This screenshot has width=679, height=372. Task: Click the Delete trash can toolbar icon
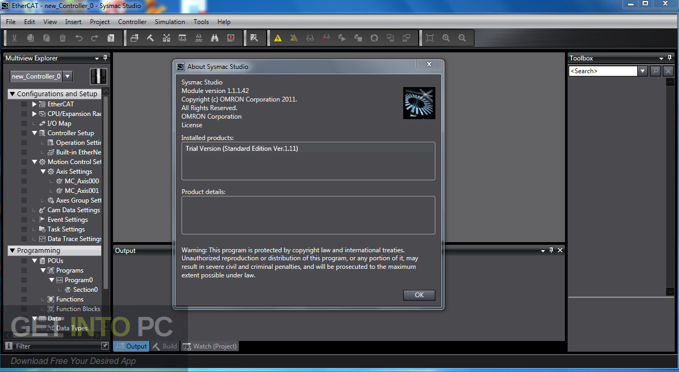(63, 38)
